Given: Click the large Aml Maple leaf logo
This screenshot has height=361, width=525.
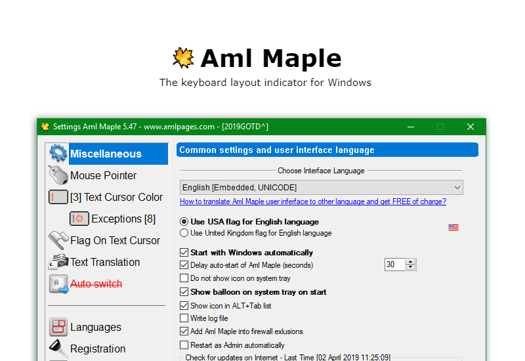Looking at the screenshot, I should pos(183,58).
